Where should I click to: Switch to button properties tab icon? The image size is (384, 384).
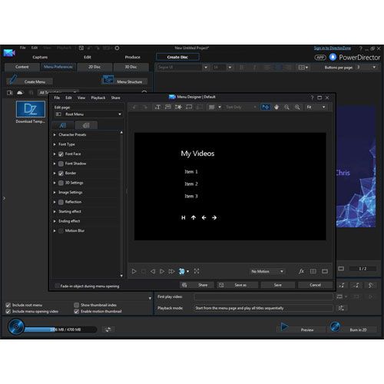pos(86,125)
